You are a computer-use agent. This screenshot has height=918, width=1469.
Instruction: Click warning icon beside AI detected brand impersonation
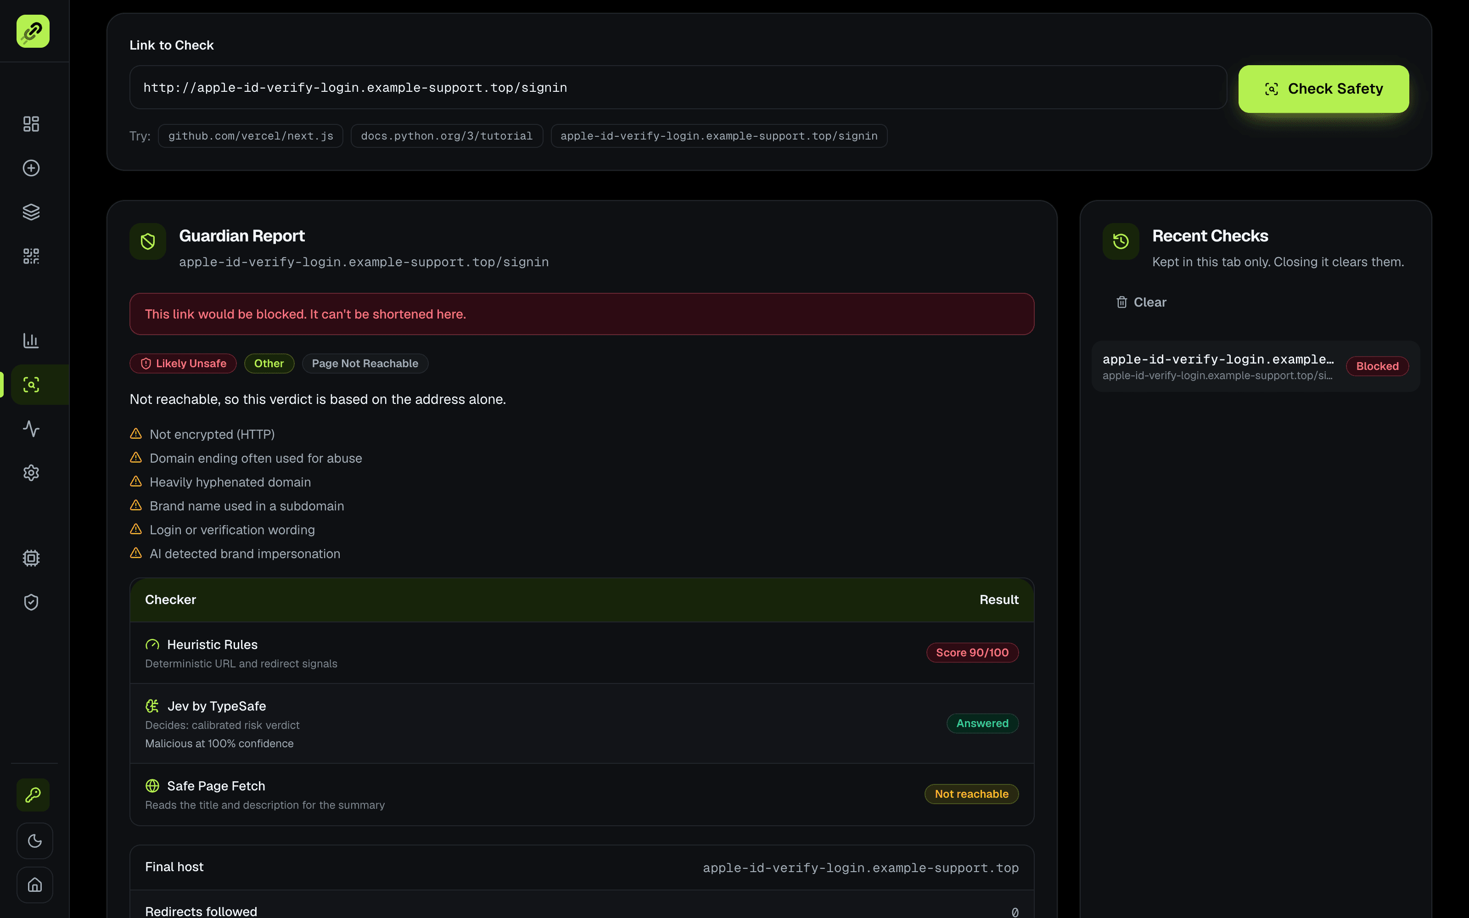136,553
